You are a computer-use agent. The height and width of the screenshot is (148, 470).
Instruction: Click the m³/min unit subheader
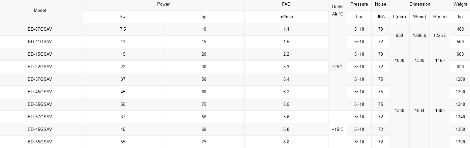pyautogui.click(x=286, y=16)
